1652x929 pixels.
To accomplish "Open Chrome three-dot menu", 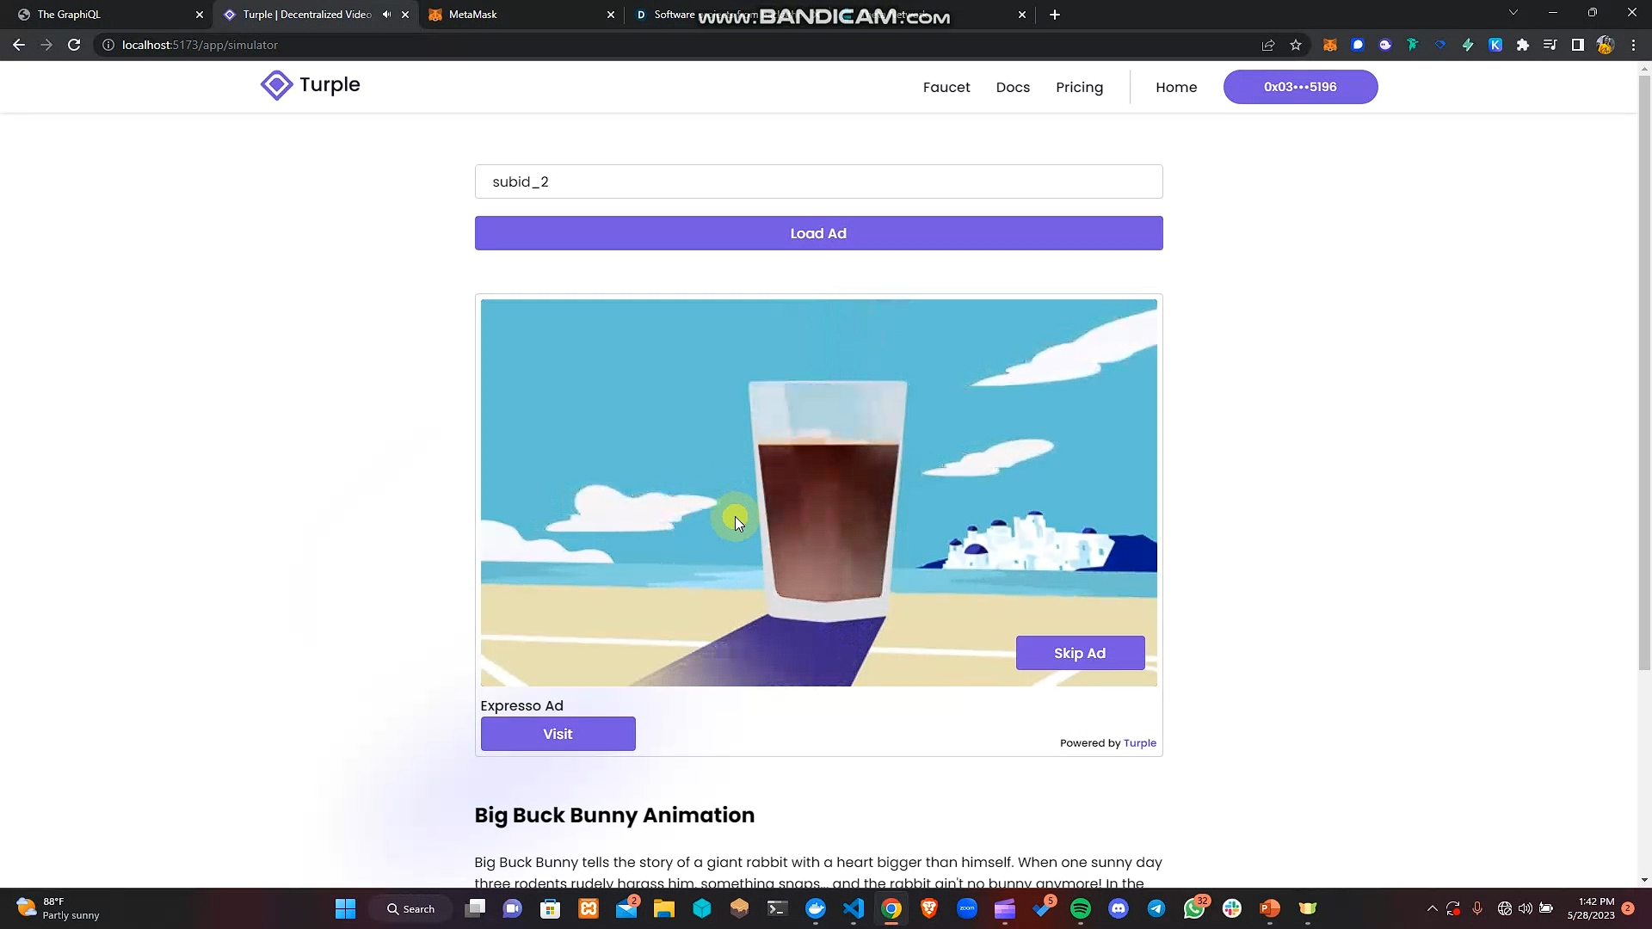I will 1633,45.
